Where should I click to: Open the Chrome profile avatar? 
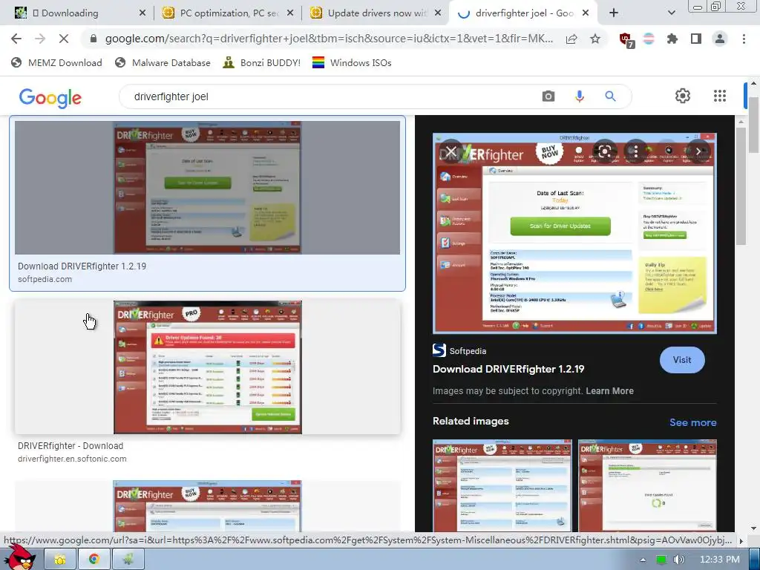pyautogui.click(x=720, y=39)
